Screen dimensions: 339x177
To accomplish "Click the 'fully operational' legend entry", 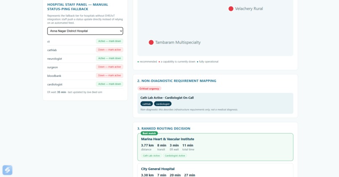I will [x=208, y=62].
